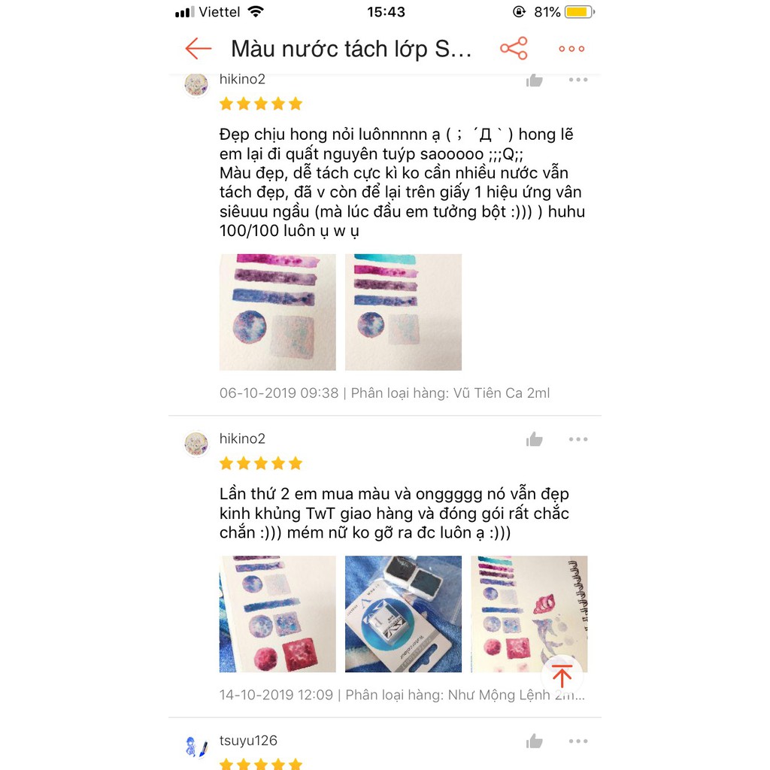Screen dimensions: 770x770
Task: Open turquoise-stripe swatch photo in first review
Action: point(403,312)
